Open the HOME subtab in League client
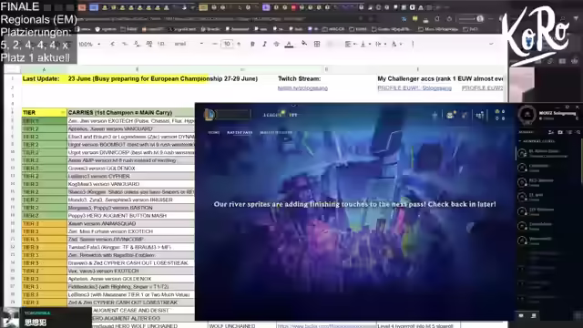The width and height of the screenshot is (583, 328). [x=214, y=132]
